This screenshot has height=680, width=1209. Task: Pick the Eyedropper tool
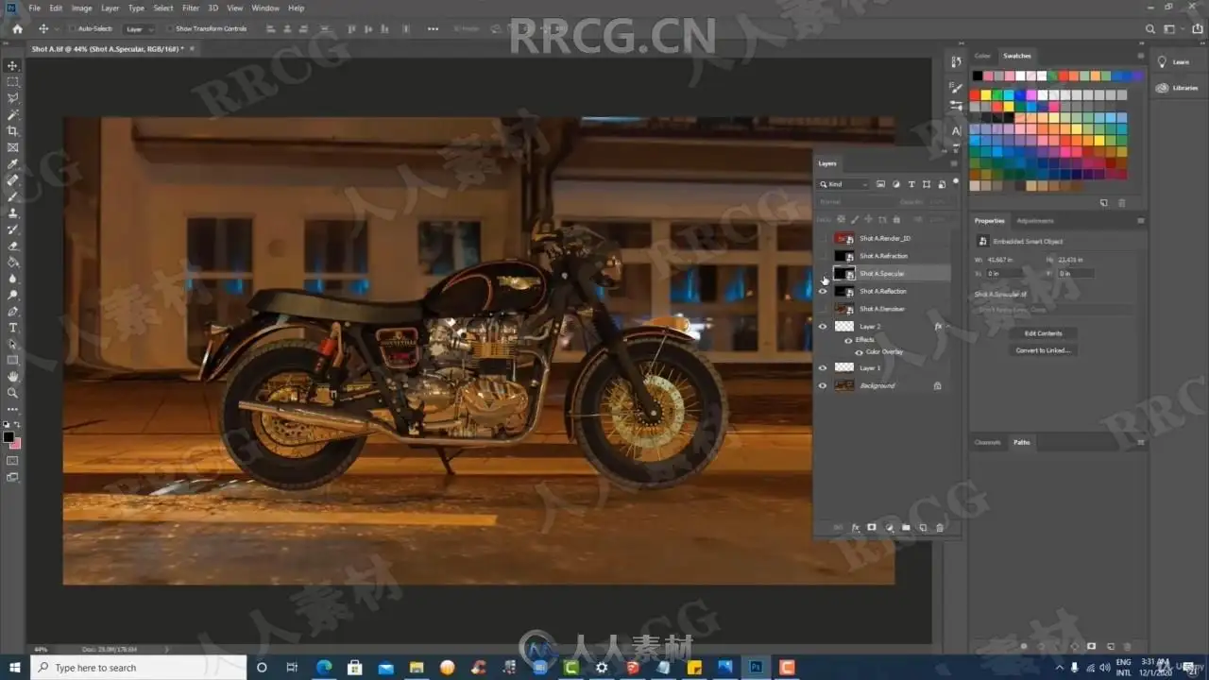[x=13, y=163]
